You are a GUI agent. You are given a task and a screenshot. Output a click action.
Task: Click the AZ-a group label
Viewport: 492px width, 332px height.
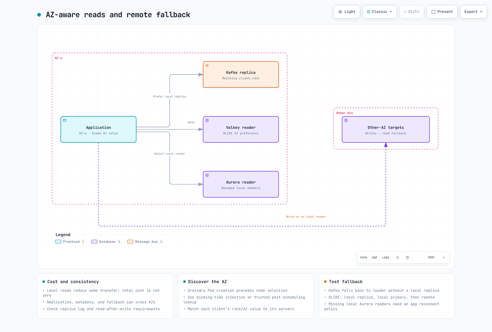click(59, 58)
